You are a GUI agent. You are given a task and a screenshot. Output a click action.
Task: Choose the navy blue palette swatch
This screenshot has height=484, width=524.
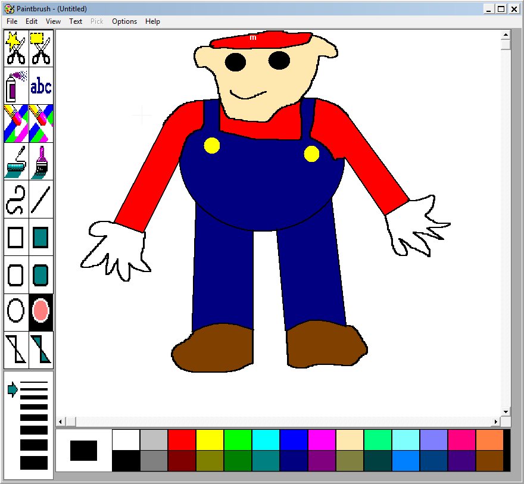294,461
